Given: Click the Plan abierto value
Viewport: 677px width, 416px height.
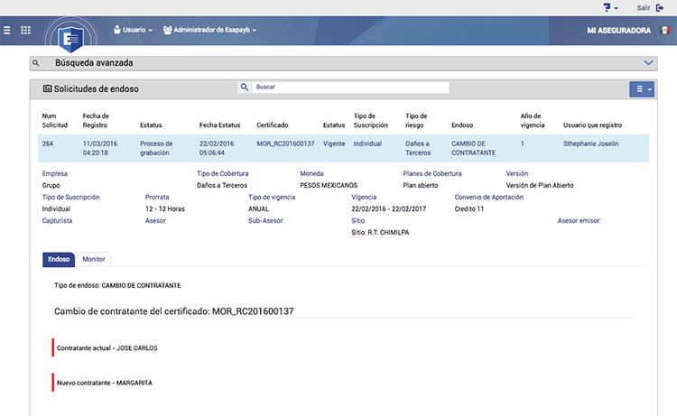Looking at the screenshot, I should (x=421, y=186).
